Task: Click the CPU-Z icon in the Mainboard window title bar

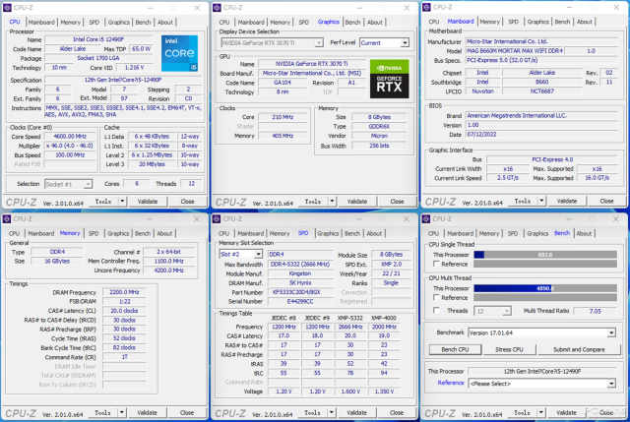Action: 426,7
